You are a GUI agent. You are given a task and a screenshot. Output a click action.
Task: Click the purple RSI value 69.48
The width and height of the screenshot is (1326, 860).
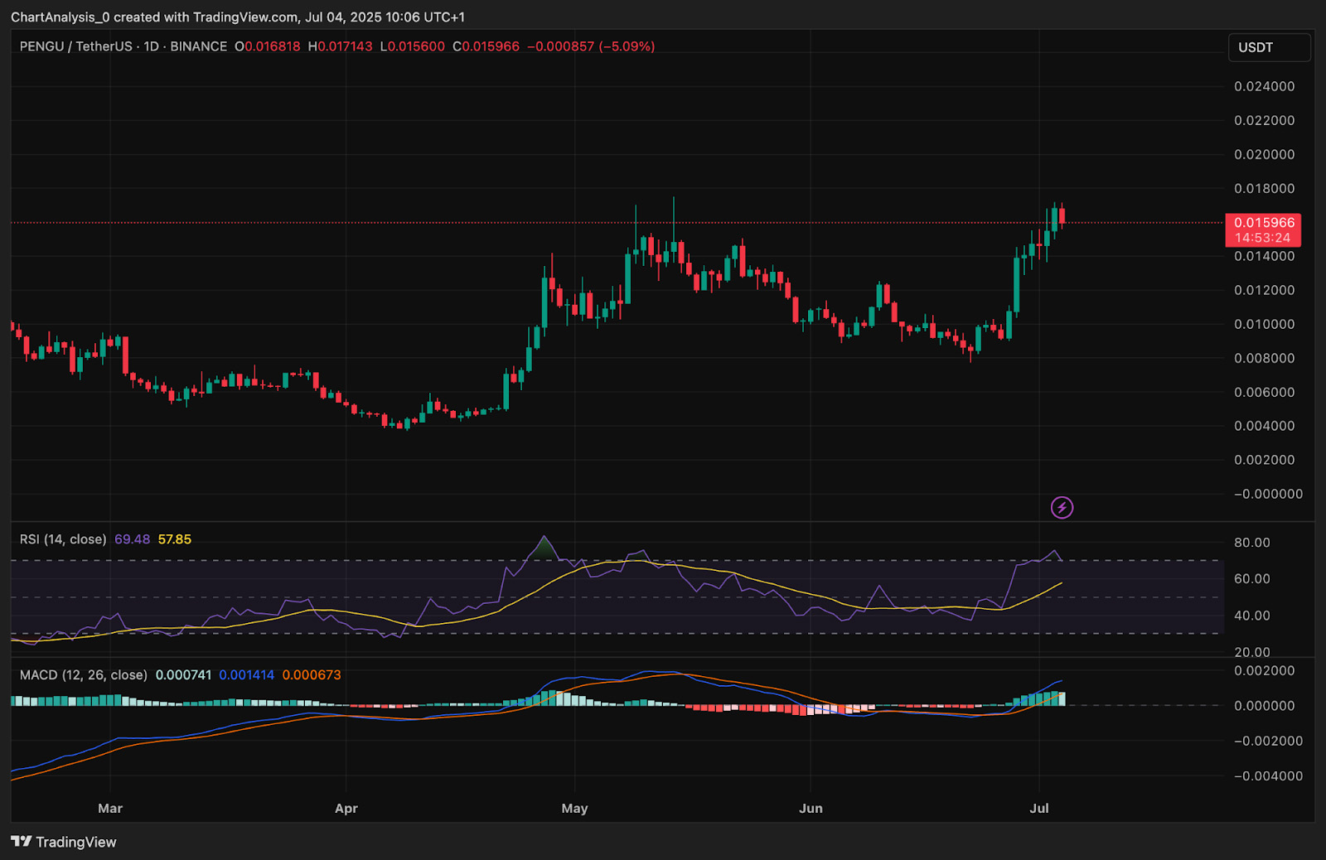tap(132, 539)
